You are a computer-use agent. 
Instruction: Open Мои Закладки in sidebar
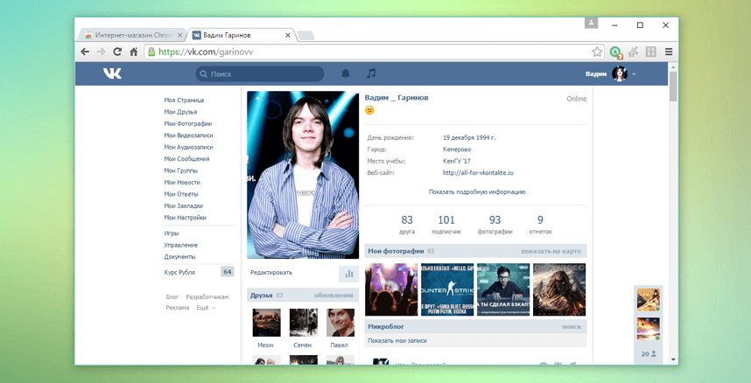(184, 205)
